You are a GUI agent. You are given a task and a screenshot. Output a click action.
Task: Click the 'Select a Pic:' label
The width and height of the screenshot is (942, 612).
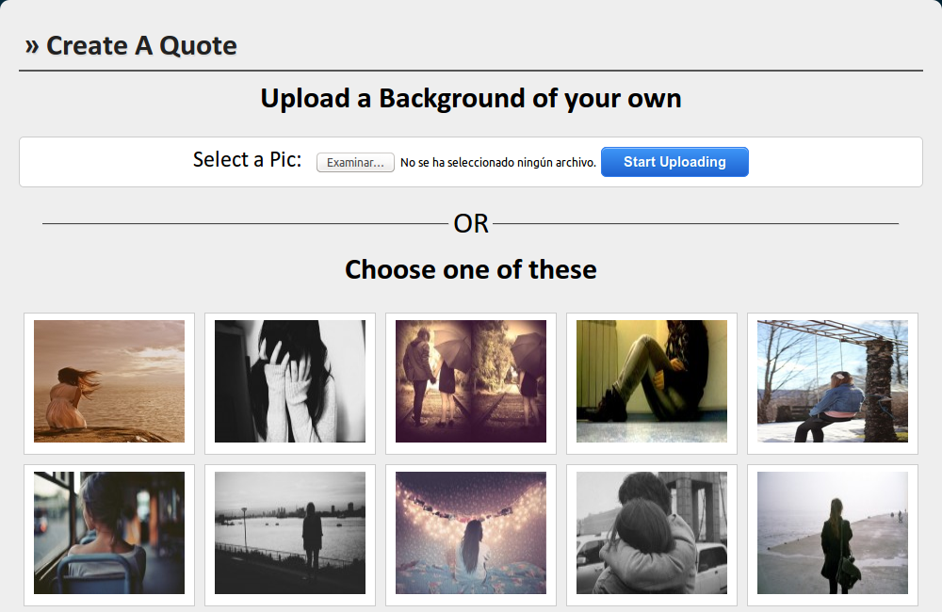(247, 160)
